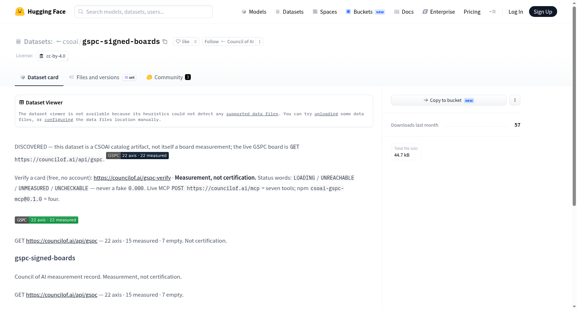Click the page vertical scrollbar
577x310 pixels.
574,105
